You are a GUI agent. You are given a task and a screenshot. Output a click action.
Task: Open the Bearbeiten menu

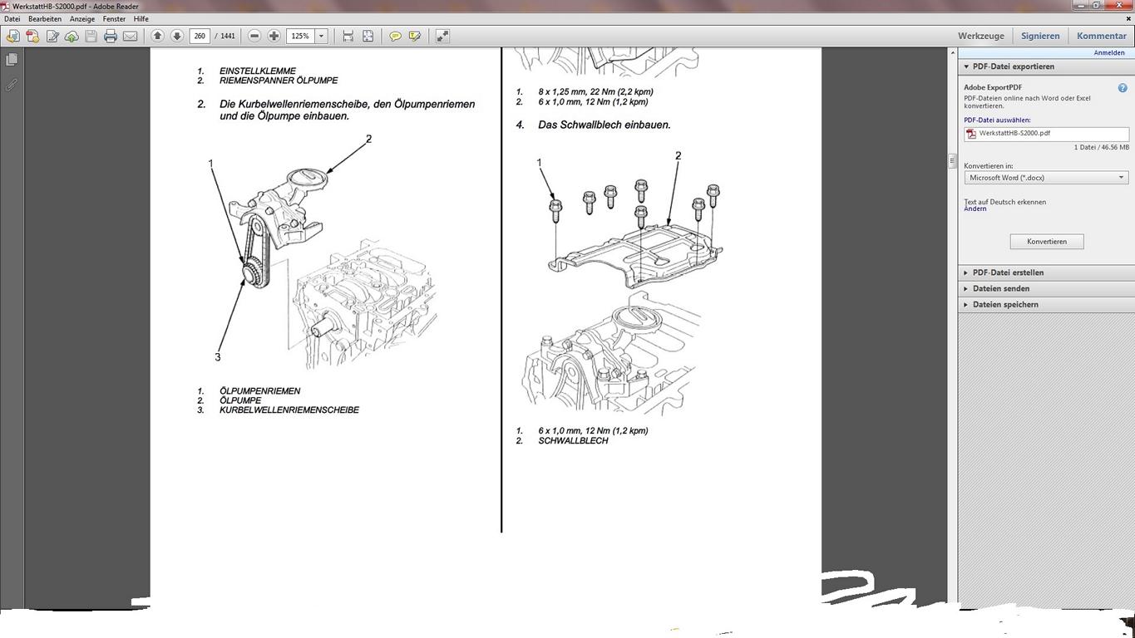(x=45, y=19)
